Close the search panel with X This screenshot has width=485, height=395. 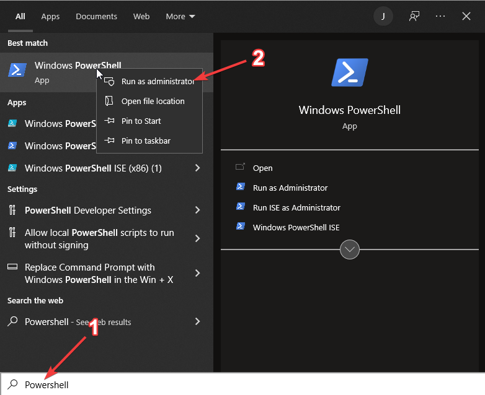click(x=466, y=16)
